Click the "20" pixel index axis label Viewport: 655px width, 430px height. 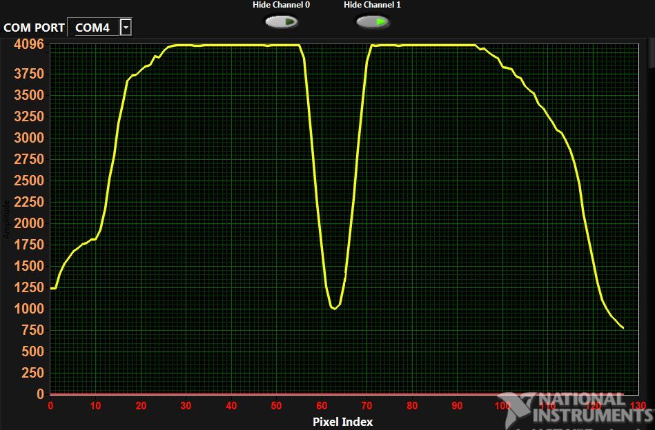click(141, 406)
